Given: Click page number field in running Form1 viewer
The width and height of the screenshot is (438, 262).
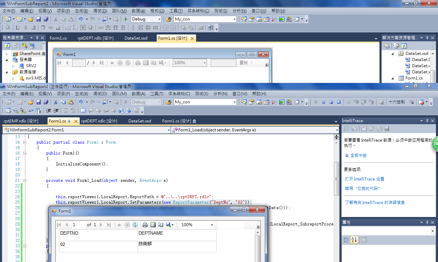Looking at the screenshot, I should point(78,225).
